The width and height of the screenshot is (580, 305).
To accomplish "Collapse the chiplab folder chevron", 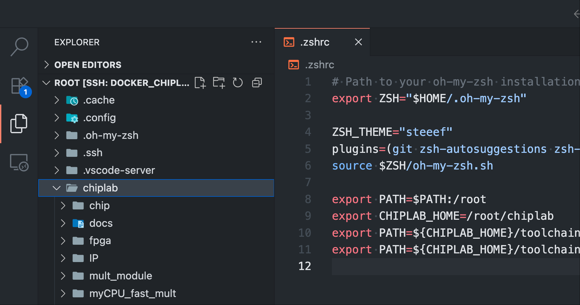I will coord(57,188).
